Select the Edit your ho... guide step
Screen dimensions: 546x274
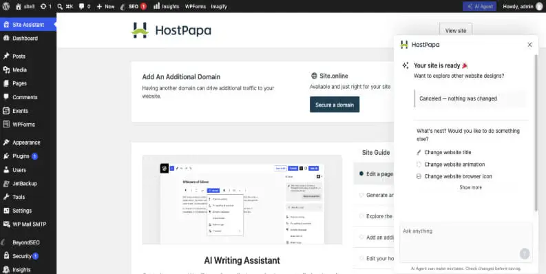pos(374,258)
